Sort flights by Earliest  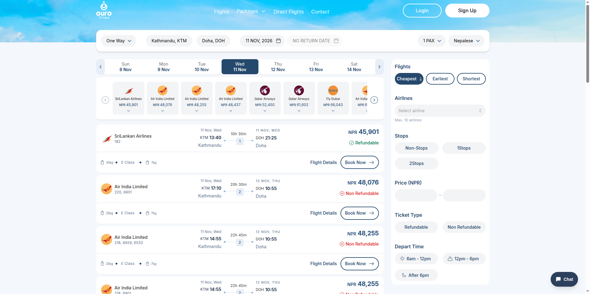pyautogui.click(x=440, y=79)
